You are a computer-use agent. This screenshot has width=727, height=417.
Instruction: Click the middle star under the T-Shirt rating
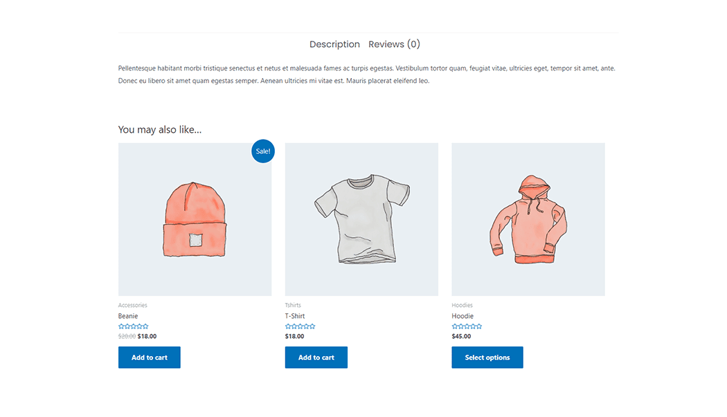300,326
